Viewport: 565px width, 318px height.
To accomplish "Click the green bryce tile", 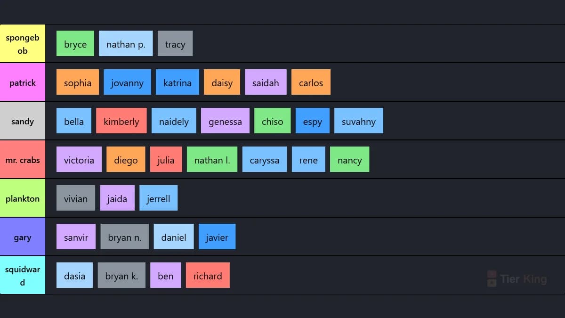I will tap(75, 44).
